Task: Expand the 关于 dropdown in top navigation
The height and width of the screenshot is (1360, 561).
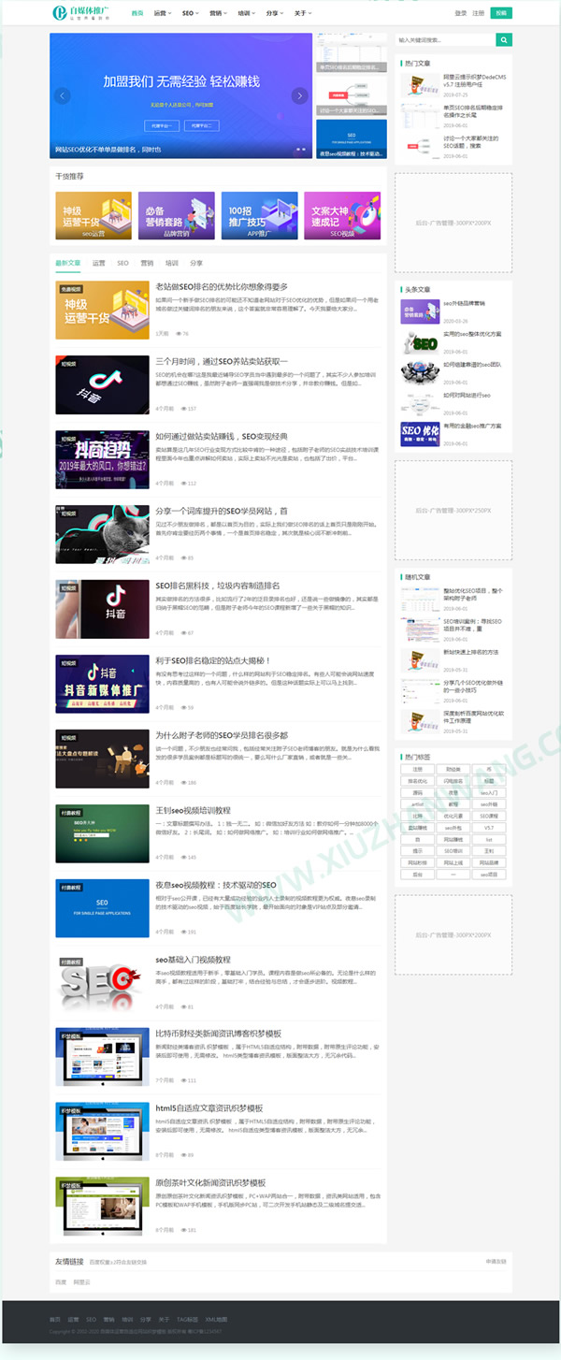Action: [x=301, y=13]
